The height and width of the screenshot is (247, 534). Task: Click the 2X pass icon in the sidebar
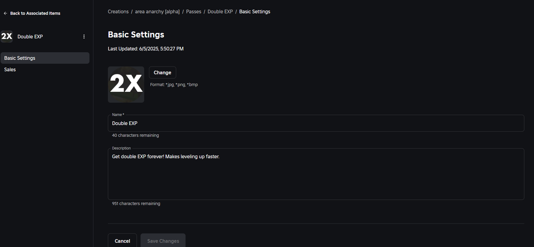pyautogui.click(x=7, y=36)
